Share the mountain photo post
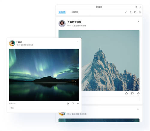 coord(138,93)
